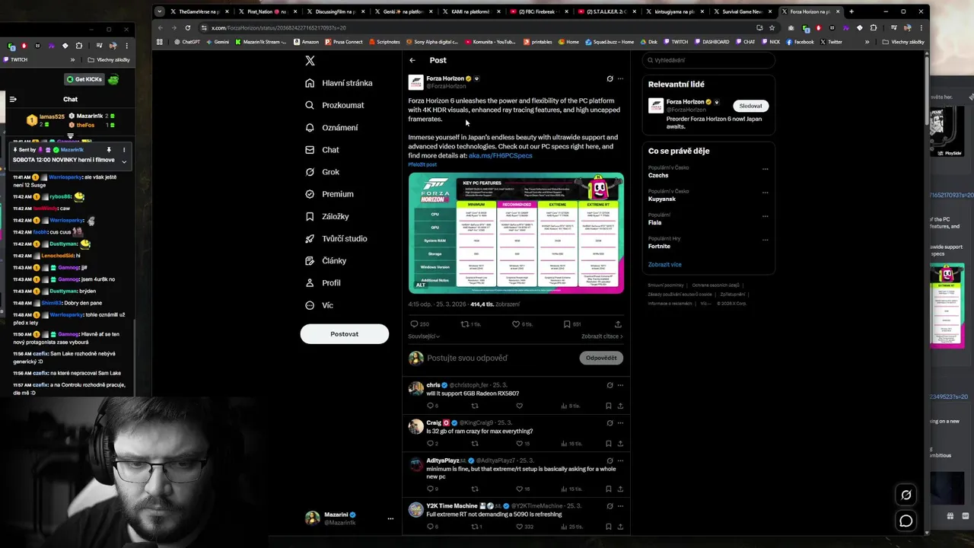This screenshot has height=548, width=974.
Task: Like chris's reply about Radeon RX580
Action: [x=520, y=406]
